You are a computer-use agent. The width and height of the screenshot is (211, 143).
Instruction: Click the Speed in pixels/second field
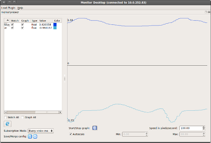[x=191, y=128]
